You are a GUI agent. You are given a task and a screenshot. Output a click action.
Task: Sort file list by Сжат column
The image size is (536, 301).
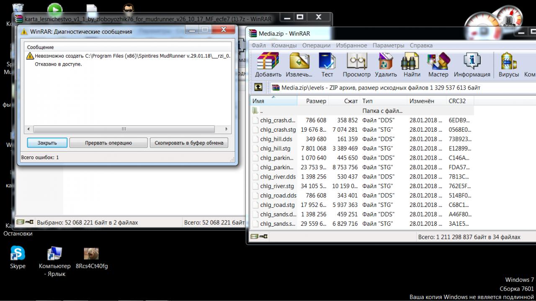point(344,101)
